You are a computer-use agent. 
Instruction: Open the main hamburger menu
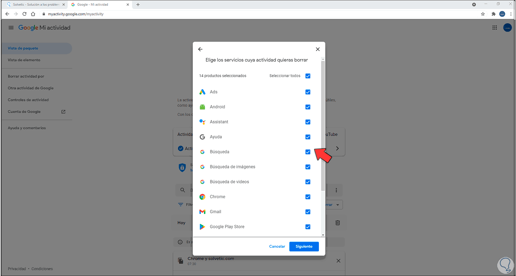tap(11, 28)
